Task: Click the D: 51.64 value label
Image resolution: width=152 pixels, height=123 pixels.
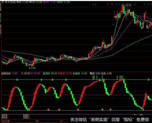Action: pos(35,74)
